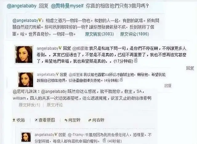Like the comment posted 40秒前
Viewport: 197px width, 144px height.
[x=104, y=140]
